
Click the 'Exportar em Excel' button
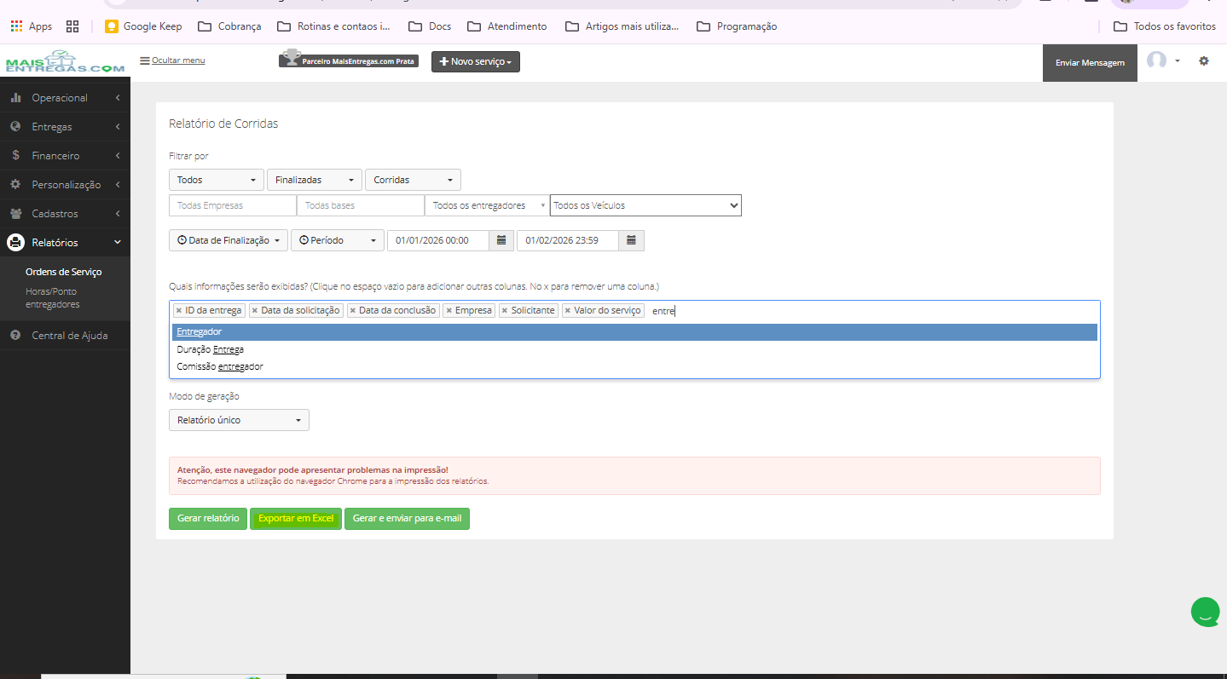[x=296, y=519]
